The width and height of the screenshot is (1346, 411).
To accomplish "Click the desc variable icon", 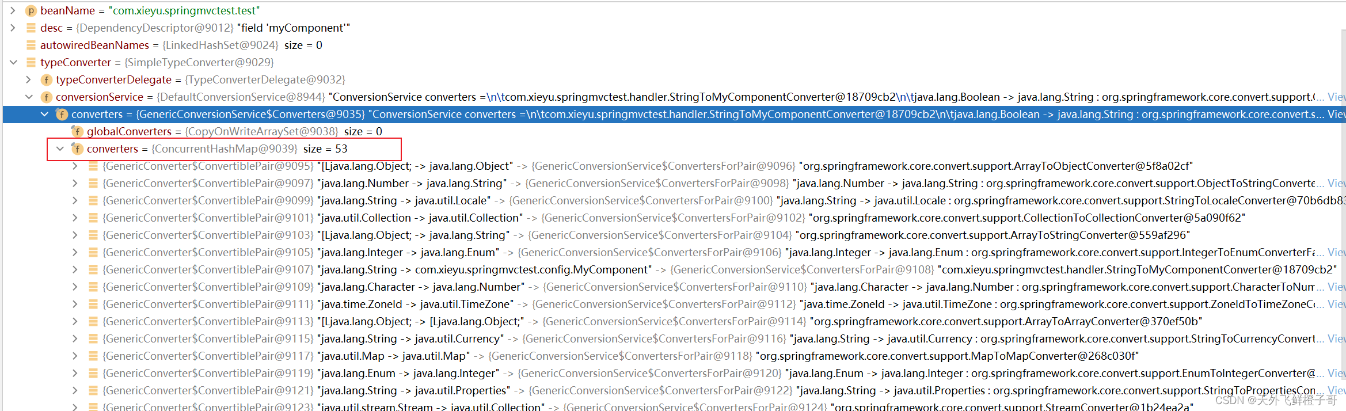I will click(x=31, y=28).
